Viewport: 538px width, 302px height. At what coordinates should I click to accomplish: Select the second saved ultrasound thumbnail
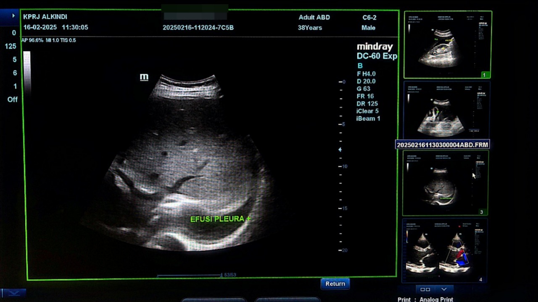click(446, 110)
